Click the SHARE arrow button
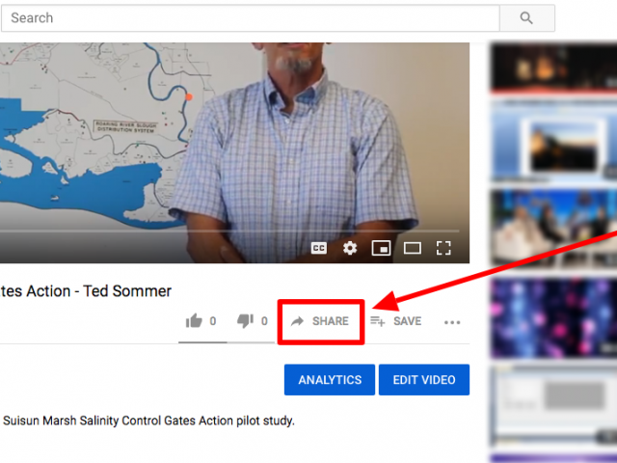 coord(320,321)
